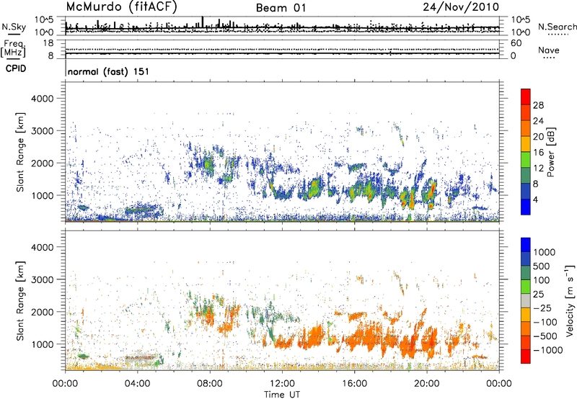This screenshot has width=577, height=399.
Task: Click the '4000' tick of the power panel
Action: [x=43, y=99]
